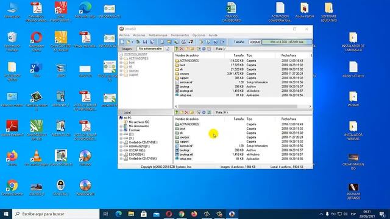The width and height of the screenshot is (390, 219).
Task: Click the Open file toolbar icon
Action: tap(128, 42)
